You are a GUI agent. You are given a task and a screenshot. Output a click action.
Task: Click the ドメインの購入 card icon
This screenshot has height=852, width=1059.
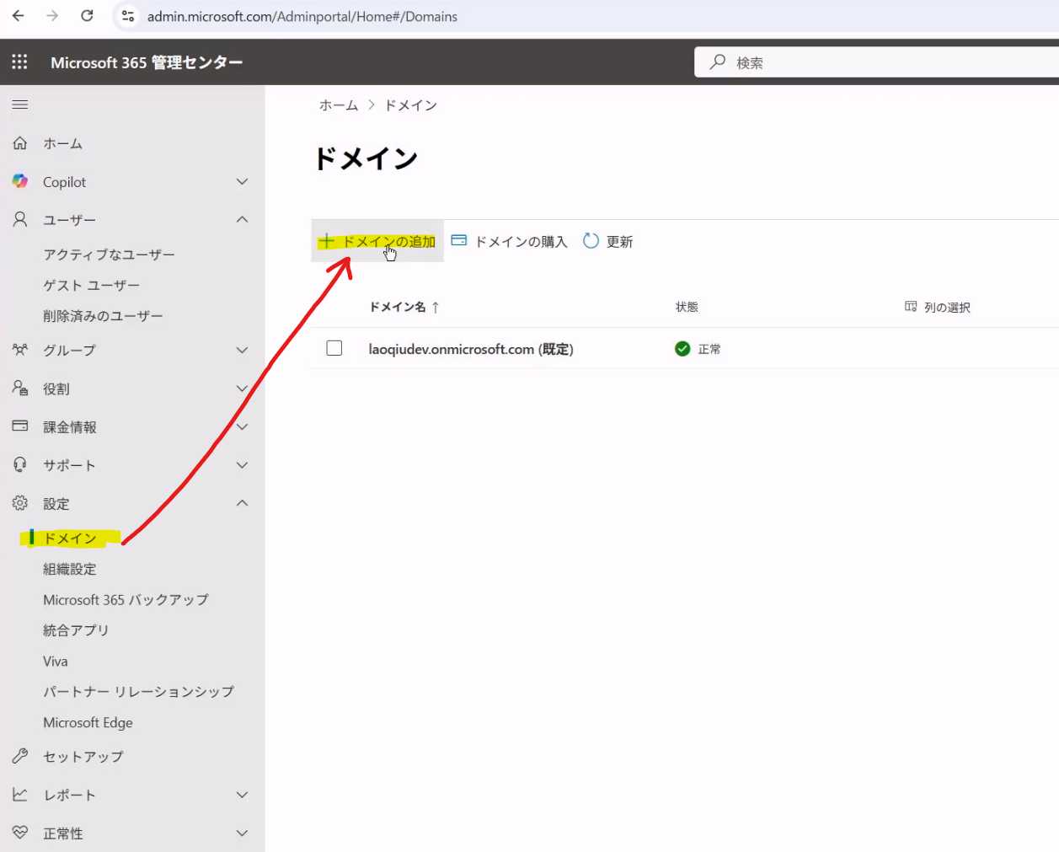tap(459, 241)
